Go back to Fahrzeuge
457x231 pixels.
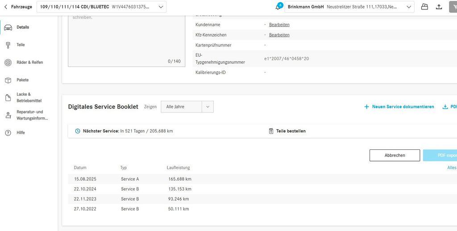coord(18,7)
